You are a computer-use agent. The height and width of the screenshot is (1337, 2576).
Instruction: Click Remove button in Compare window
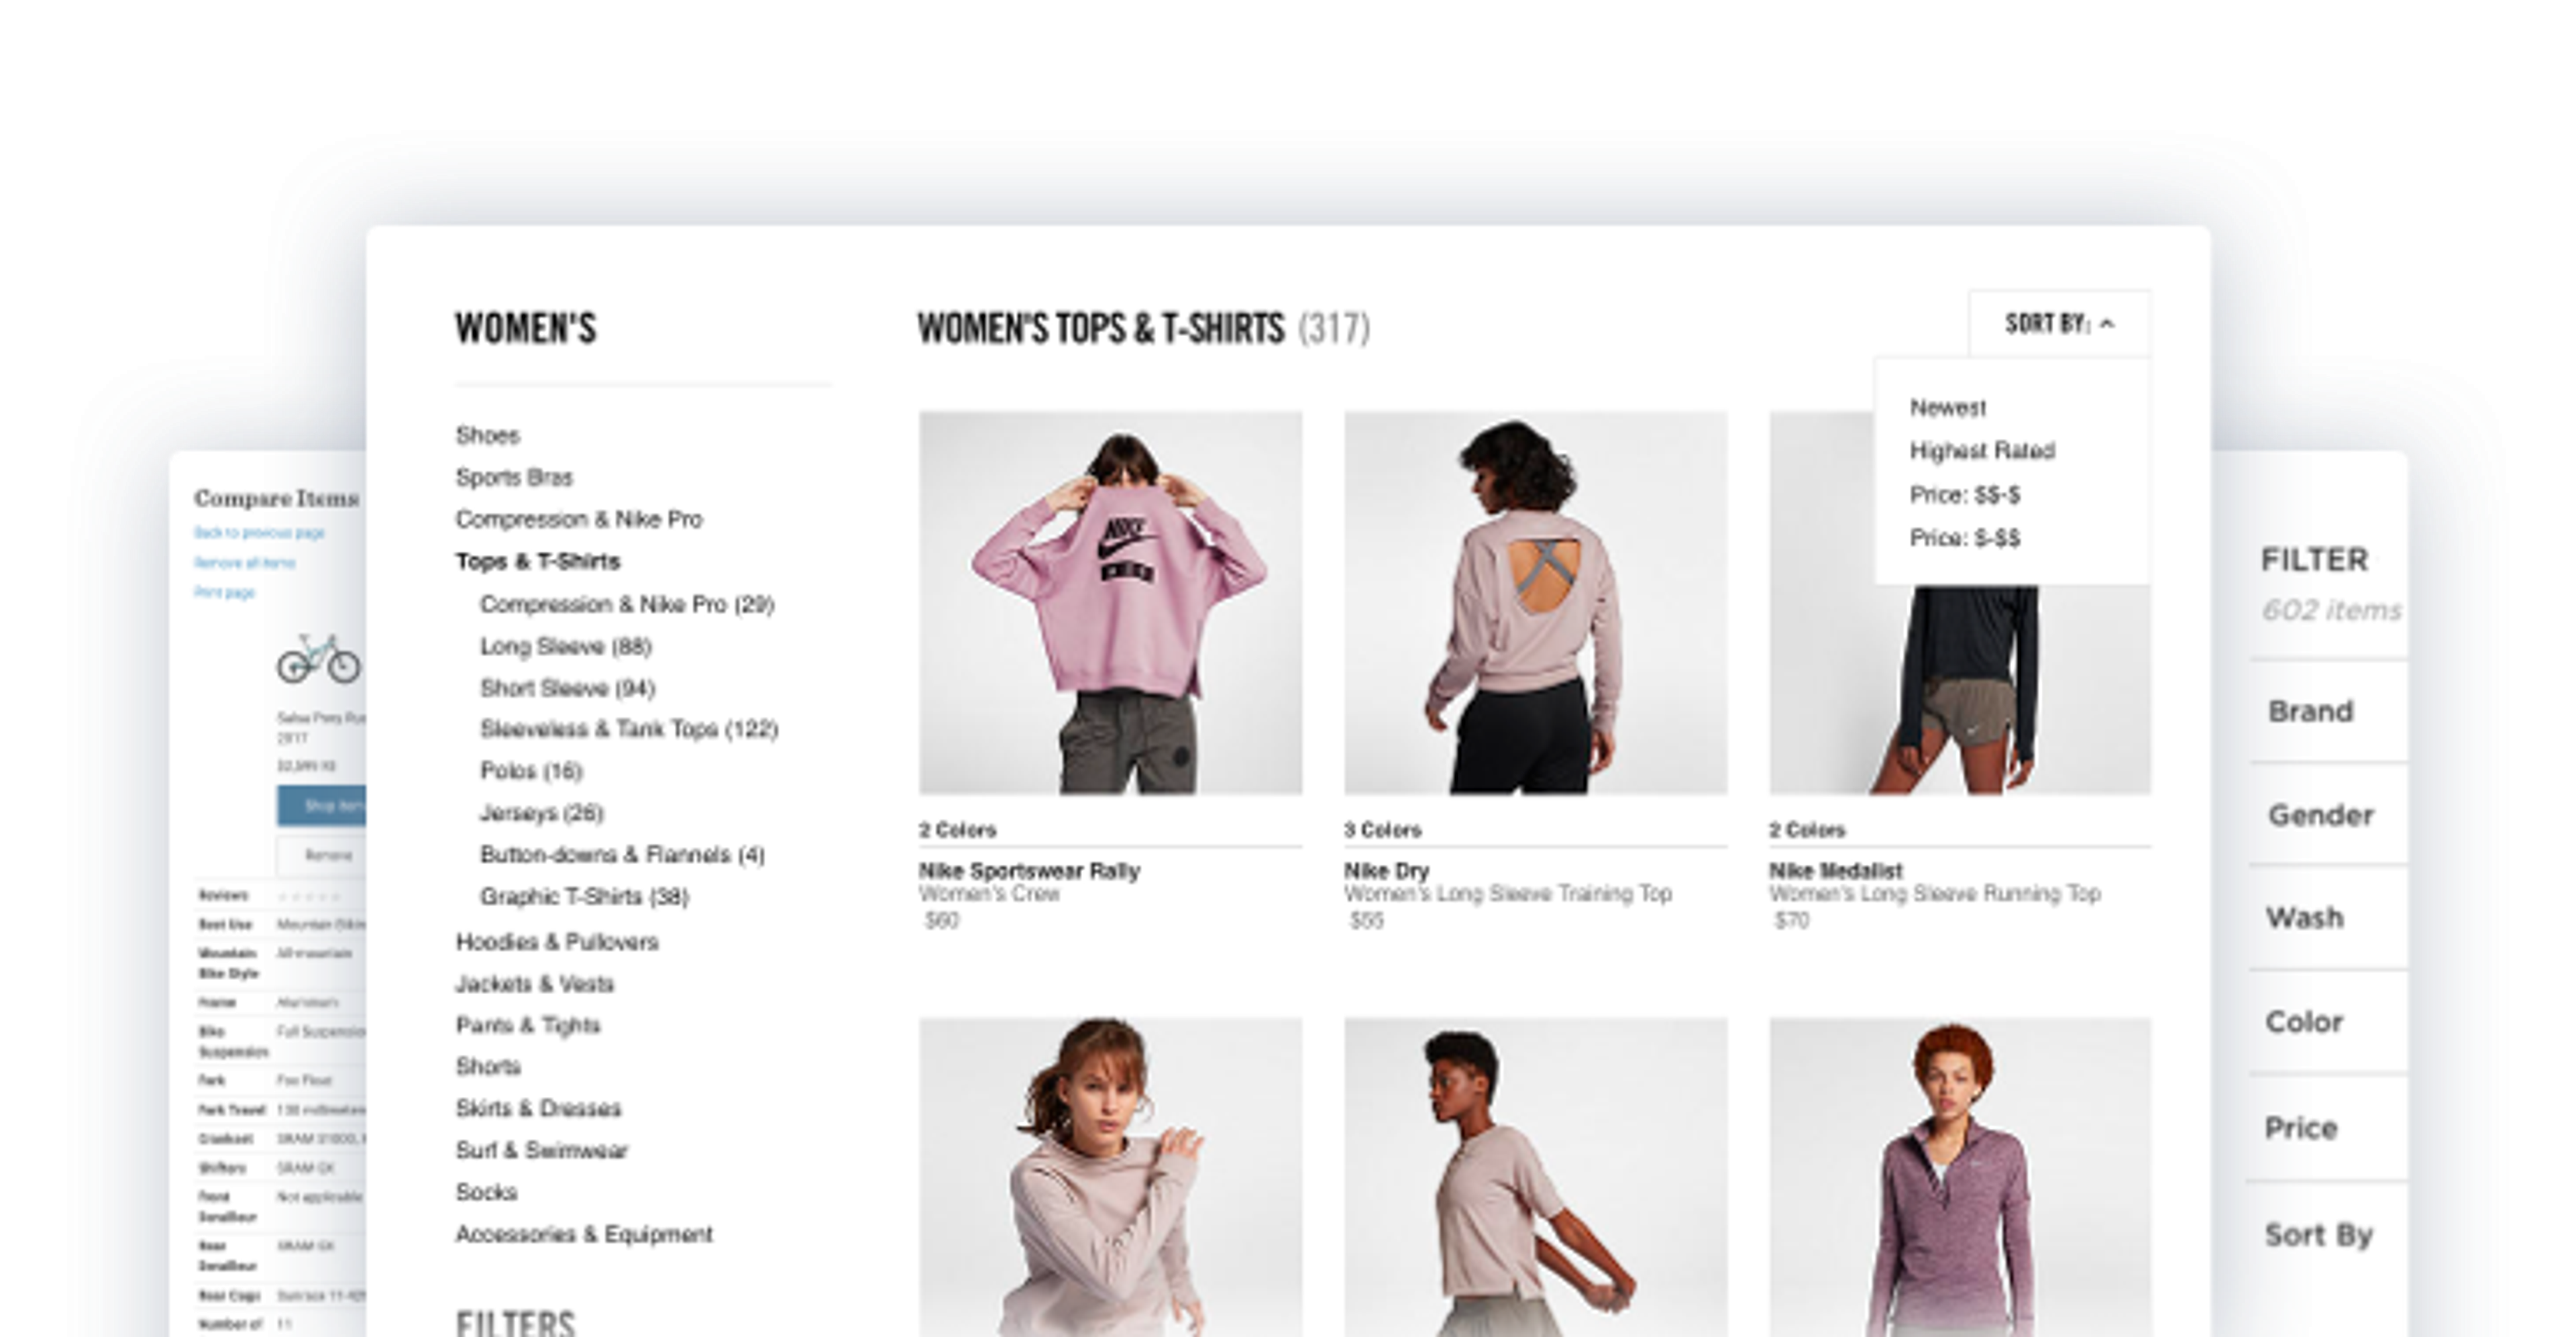[321, 855]
